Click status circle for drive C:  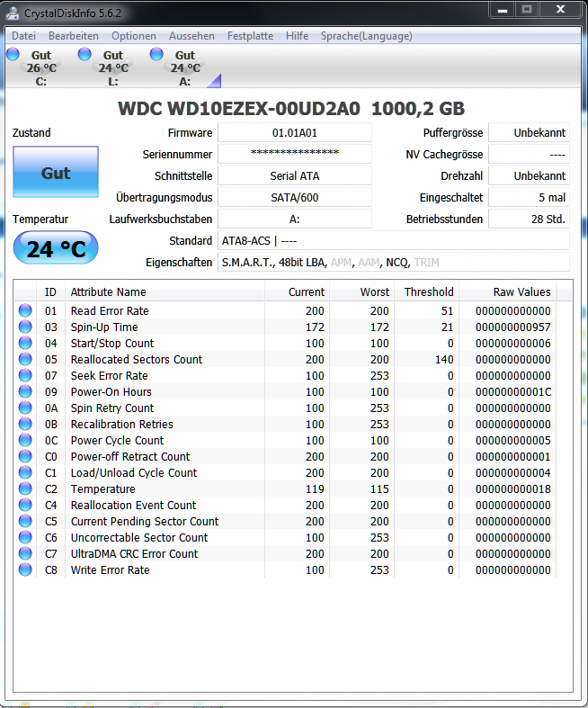13,54
